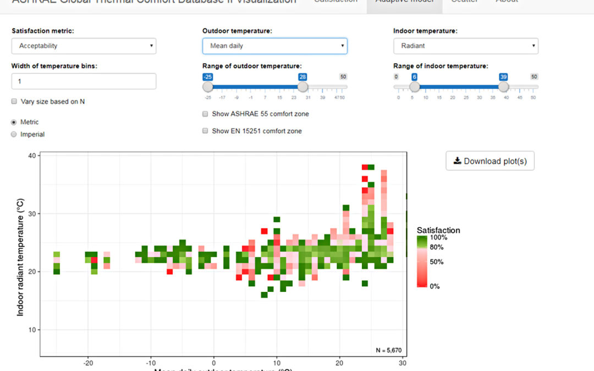Switch to the Satisfaction tab
This screenshot has width=594, height=371.
335,2
